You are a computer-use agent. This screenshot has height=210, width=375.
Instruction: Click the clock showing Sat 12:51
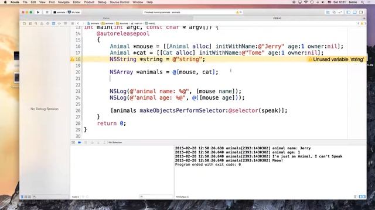[339, 2]
